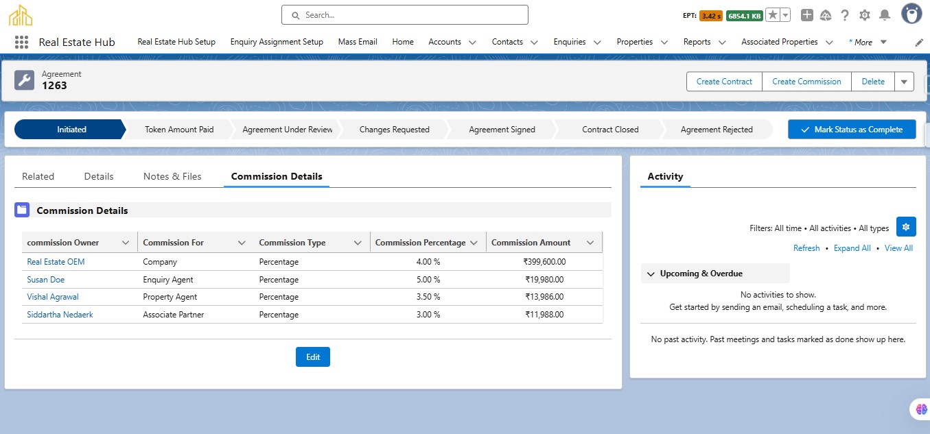
Task: Open the Activity filter settings gear
Action: [906, 227]
